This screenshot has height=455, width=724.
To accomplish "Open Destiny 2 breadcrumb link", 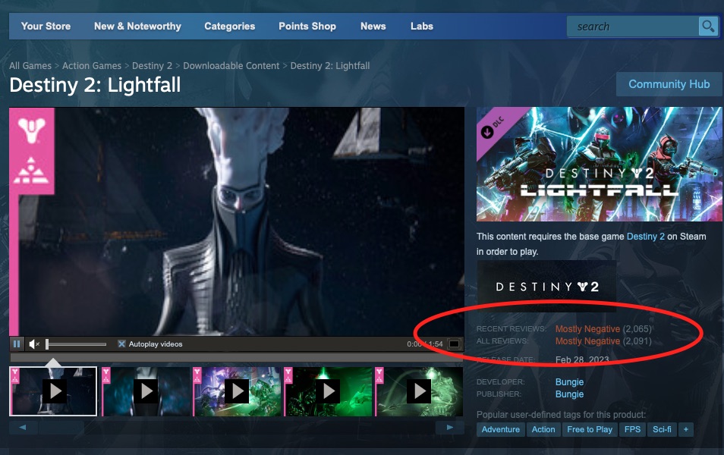I will click(x=152, y=65).
